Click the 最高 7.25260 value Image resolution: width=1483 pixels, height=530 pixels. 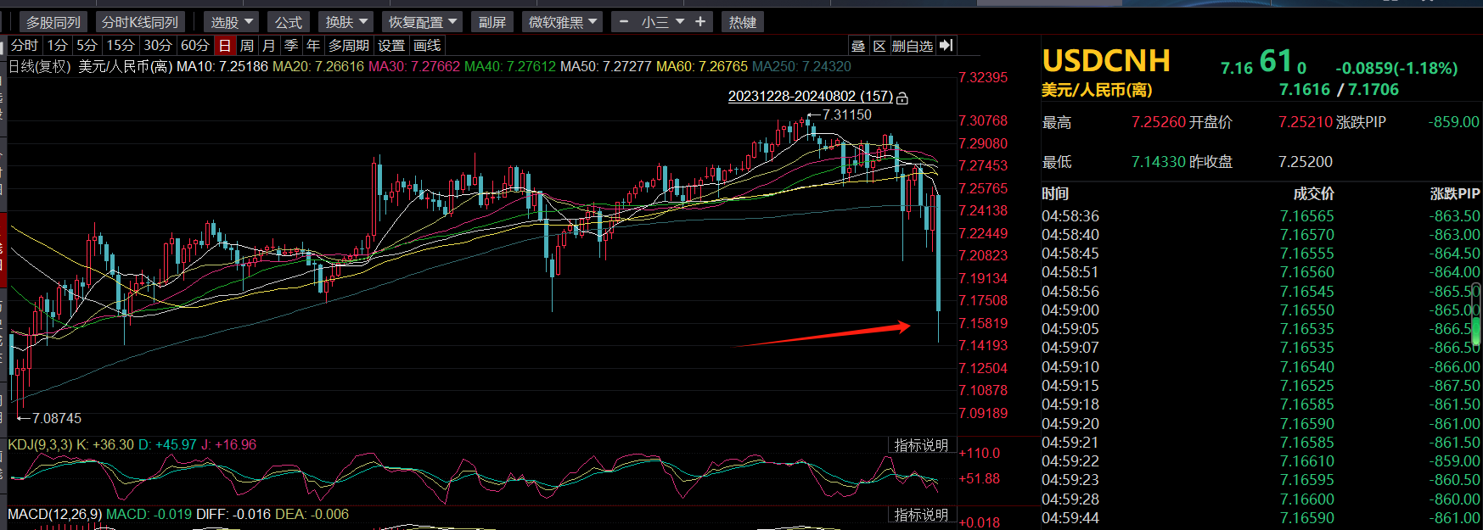click(1159, 122)
